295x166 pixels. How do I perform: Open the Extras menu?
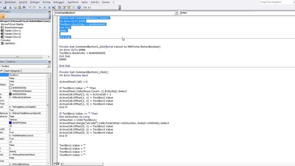click(84, 2)
